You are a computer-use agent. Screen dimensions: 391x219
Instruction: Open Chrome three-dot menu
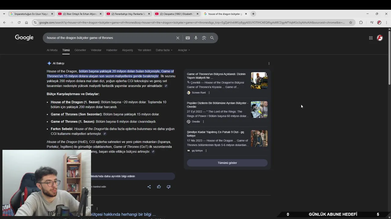[387, 23]
